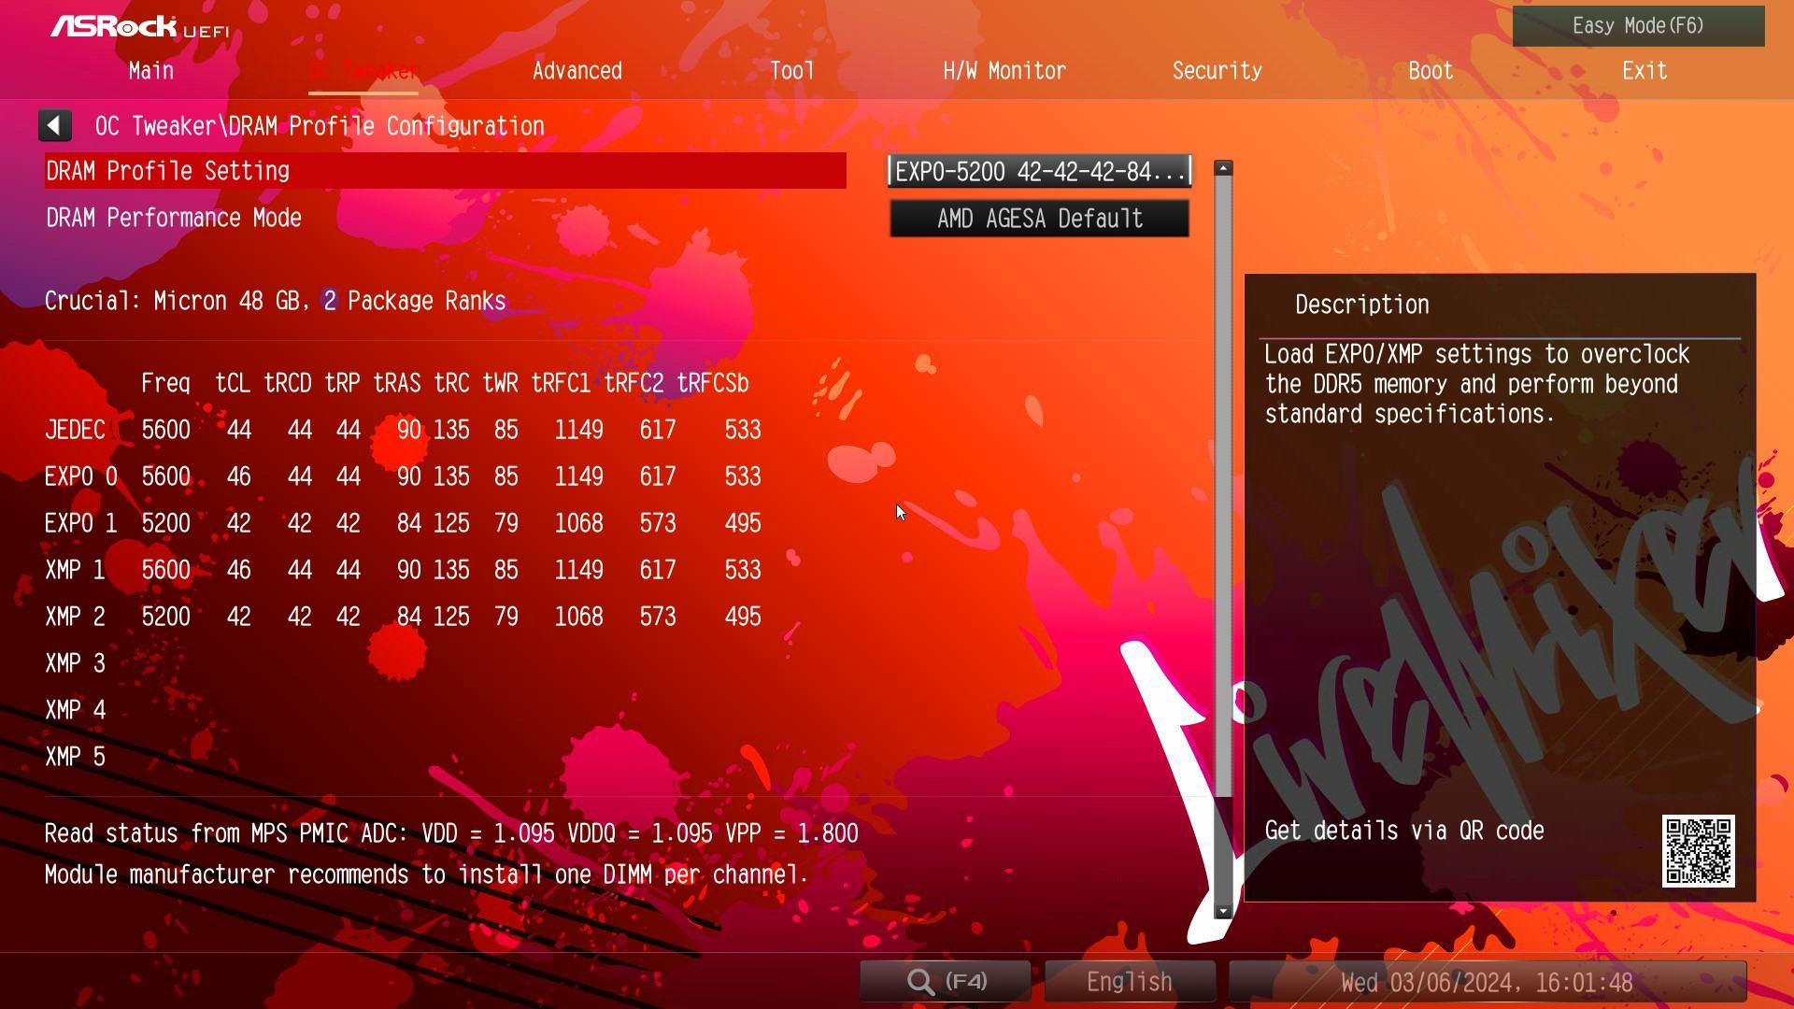The image size is (1794, 1009).
Task: Click the tRFC1 column header
Action: click(561, 383)
